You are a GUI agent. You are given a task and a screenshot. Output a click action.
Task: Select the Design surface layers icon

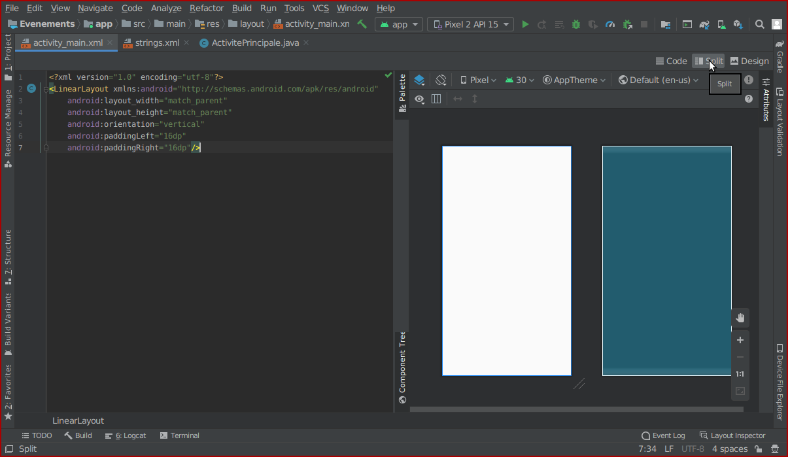tap(419, 80)
